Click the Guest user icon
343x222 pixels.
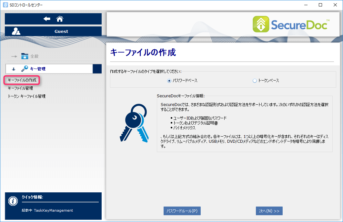[x=16, y=31]
